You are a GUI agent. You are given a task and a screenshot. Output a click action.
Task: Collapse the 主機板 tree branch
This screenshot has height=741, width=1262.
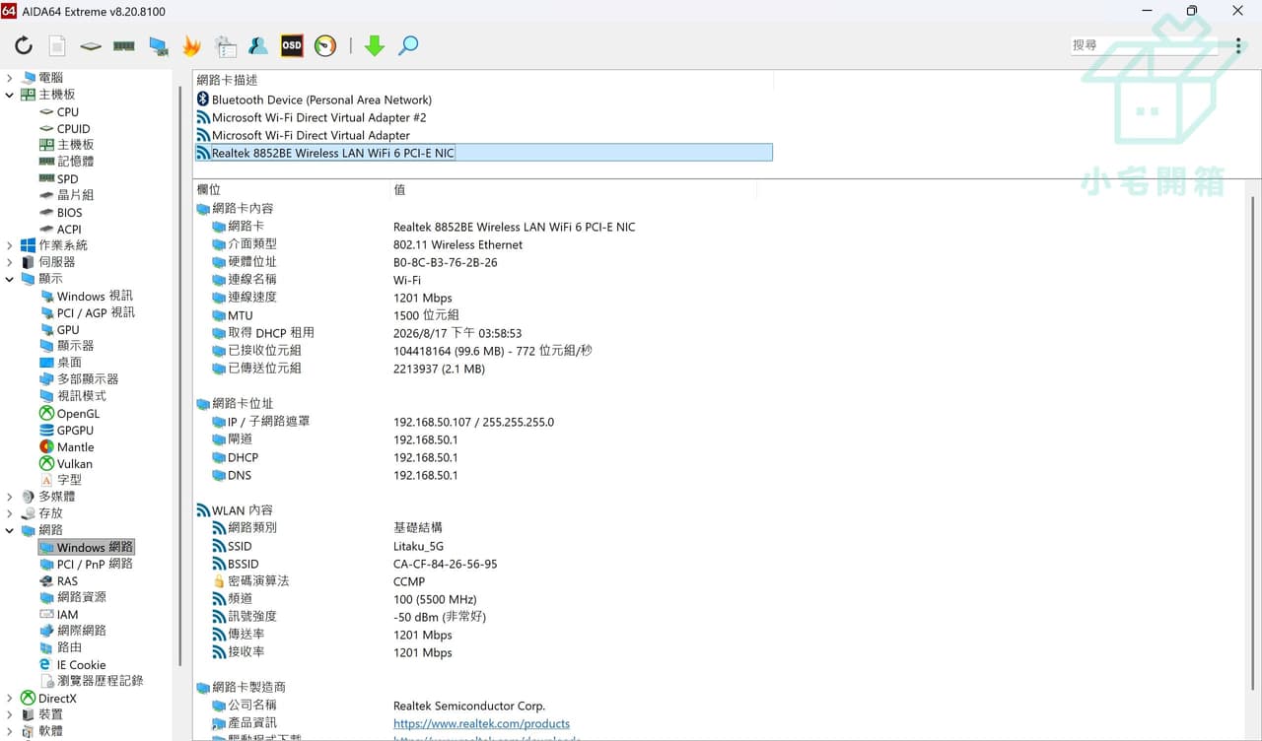point(9,95)
